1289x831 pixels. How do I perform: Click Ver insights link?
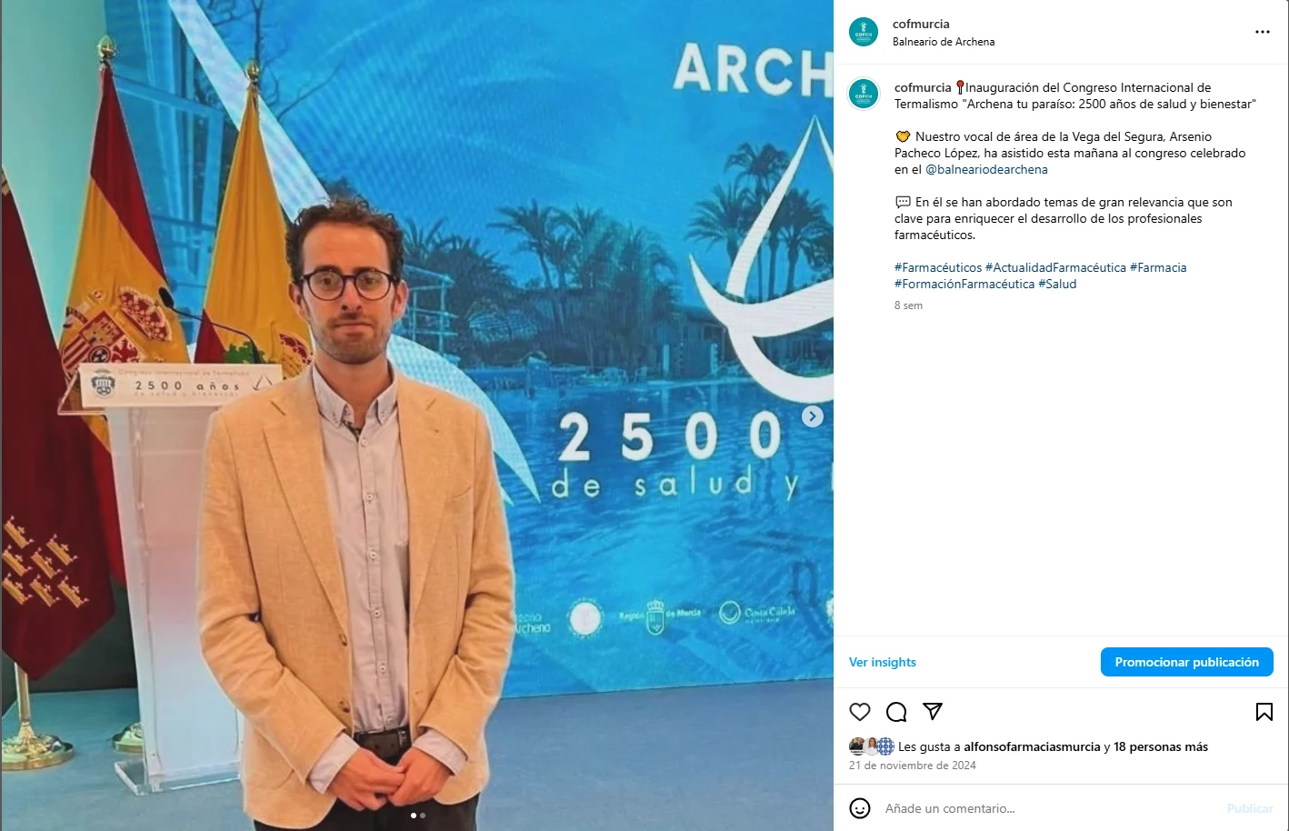(x=883, y=662)
